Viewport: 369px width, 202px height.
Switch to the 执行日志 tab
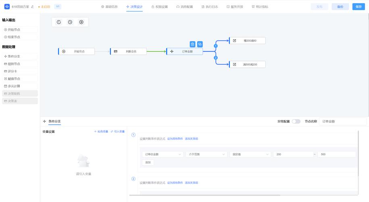click(210, 7)
